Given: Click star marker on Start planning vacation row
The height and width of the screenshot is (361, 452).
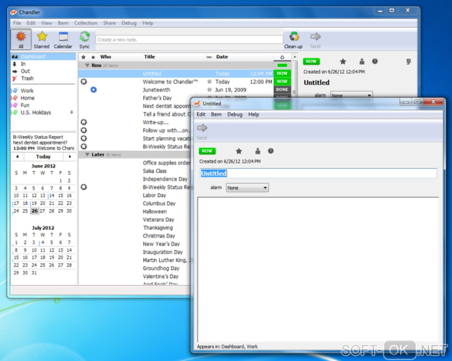Looking at the screenshot, I should point(84,138).
